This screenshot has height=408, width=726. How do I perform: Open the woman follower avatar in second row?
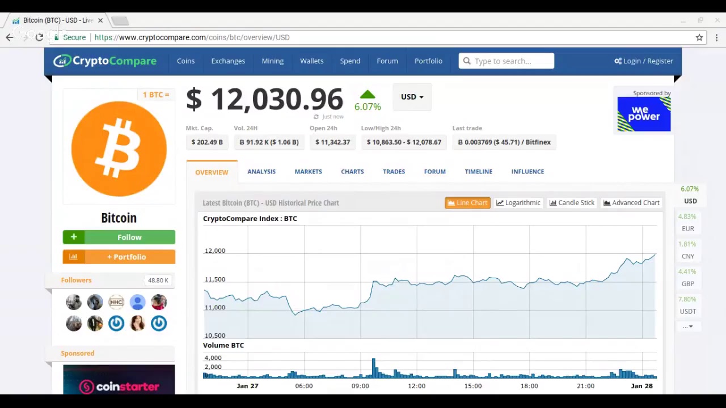(137, 323)
